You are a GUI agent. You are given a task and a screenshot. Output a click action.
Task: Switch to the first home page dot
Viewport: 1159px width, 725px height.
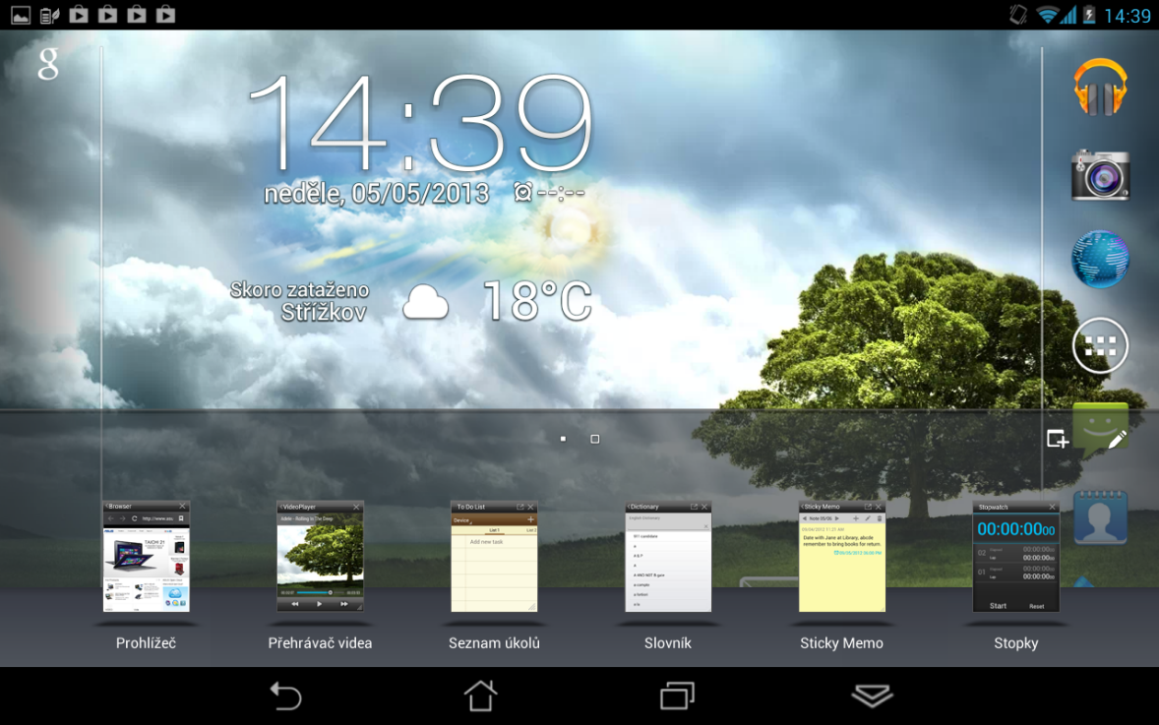pyautogui.click(x=563, y=439)
